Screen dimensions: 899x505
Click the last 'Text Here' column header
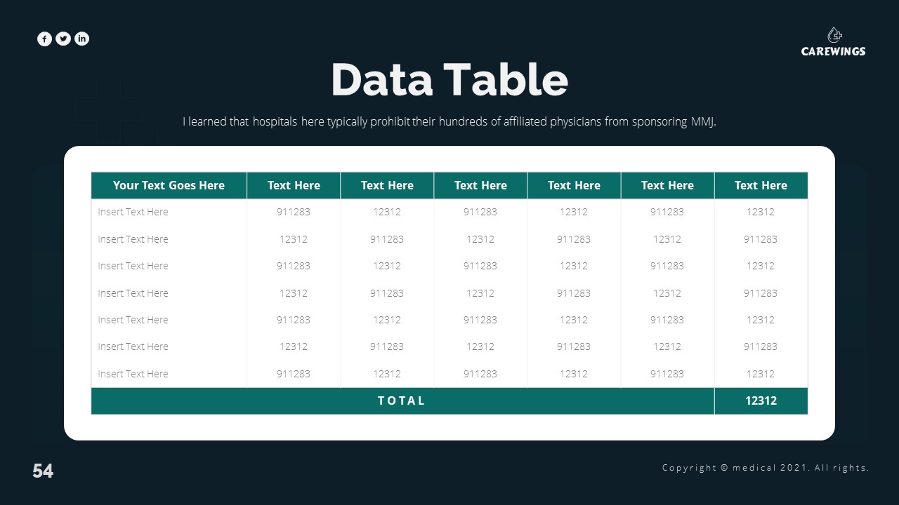pyautogui.click(x=761, y=186)
